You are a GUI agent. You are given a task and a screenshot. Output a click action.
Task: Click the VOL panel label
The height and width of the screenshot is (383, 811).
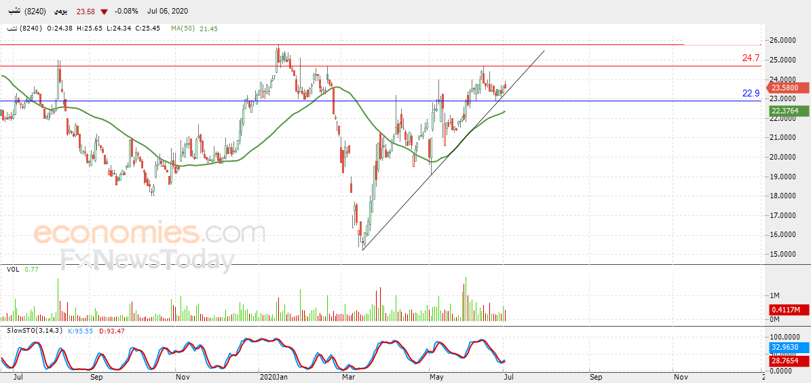(13, 269)
